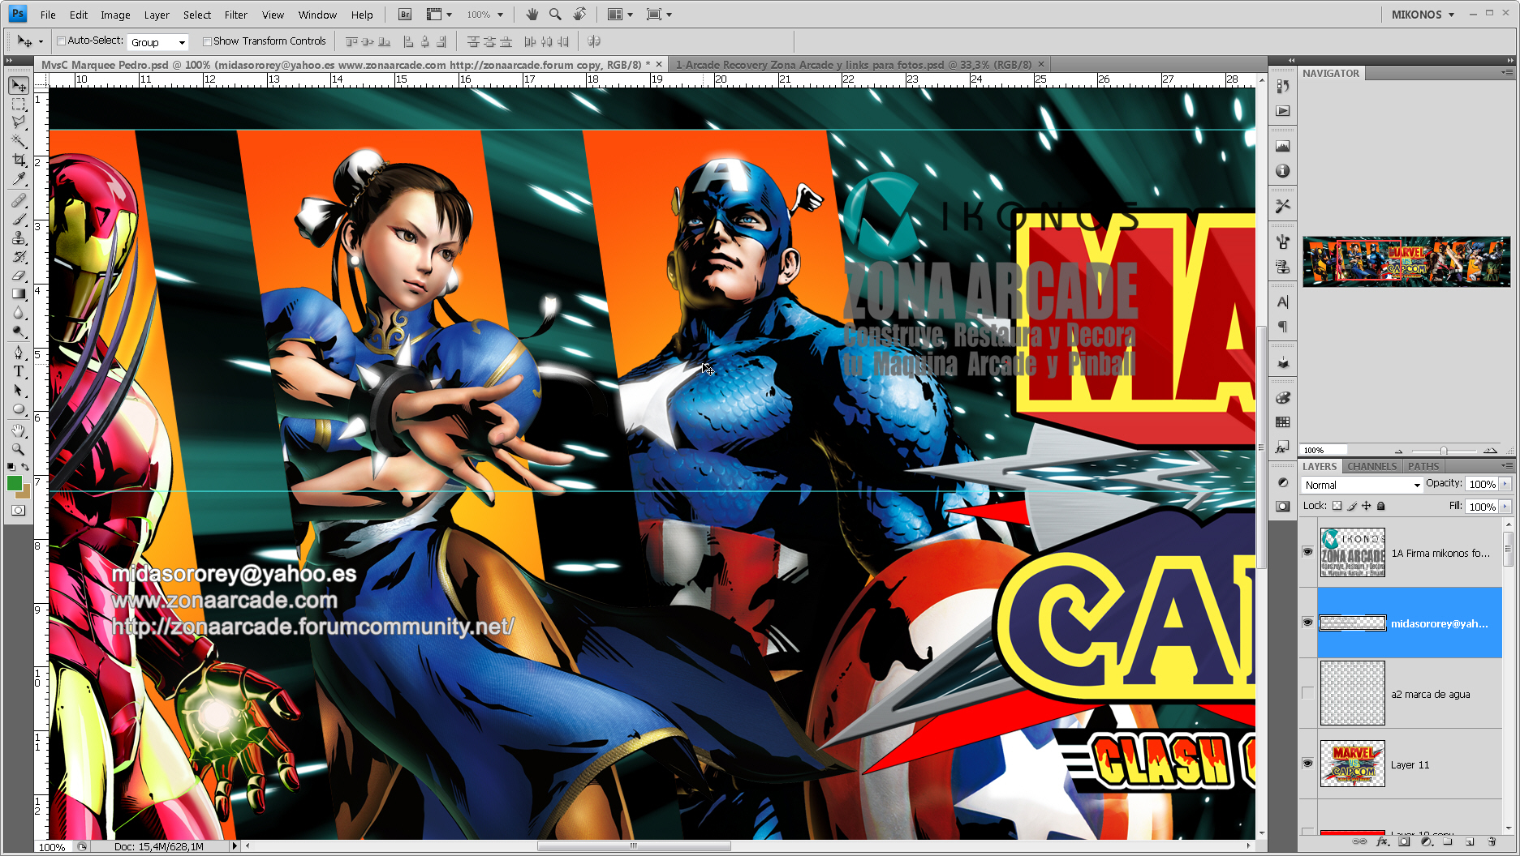Click the Link layers button
Viewport: 1520px width, 856px height.
click(x=1359, y=842)
